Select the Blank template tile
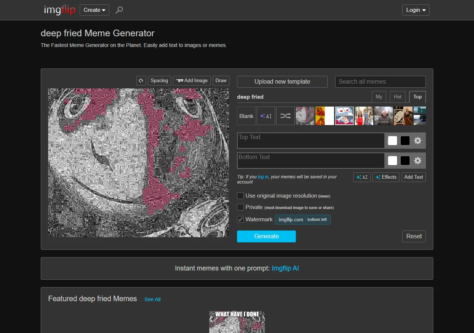Image resolution: width=474 pixels, height=333 pixels. click(246, 116)
